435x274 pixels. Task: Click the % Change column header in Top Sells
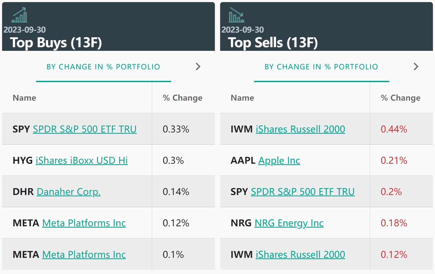pos(401,98)
